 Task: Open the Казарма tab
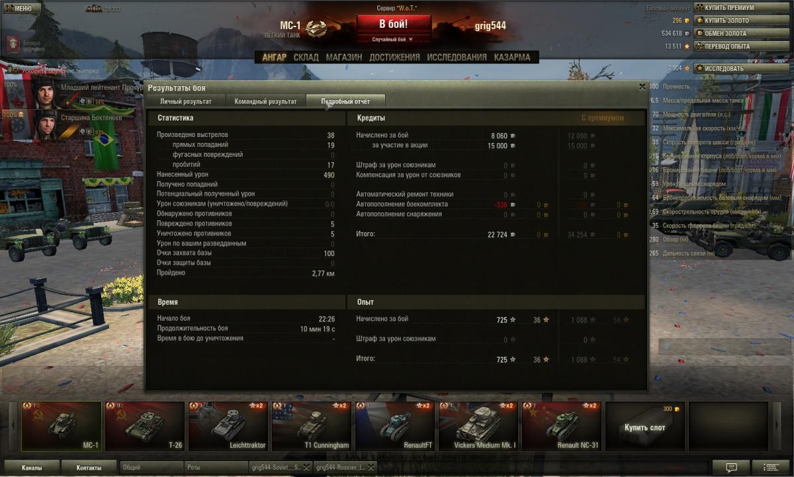512,58
